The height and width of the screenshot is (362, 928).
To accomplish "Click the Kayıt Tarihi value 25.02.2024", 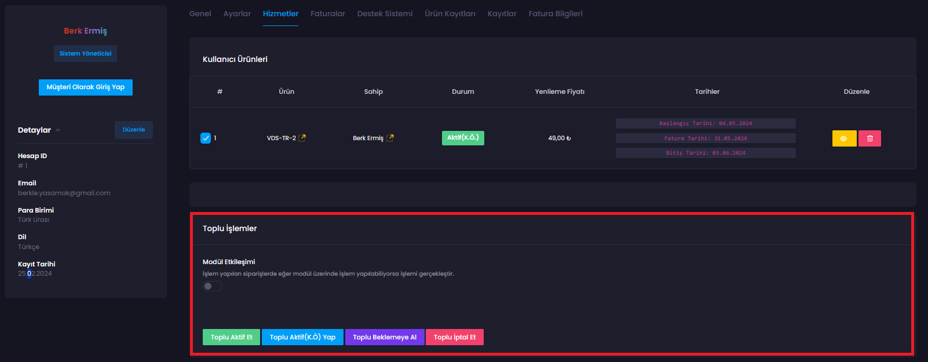I will coord(35,273).
